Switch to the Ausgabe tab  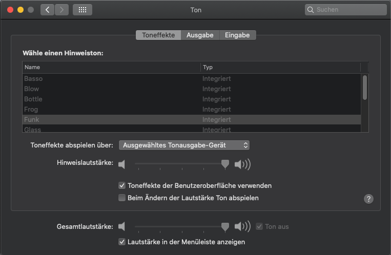200,35
